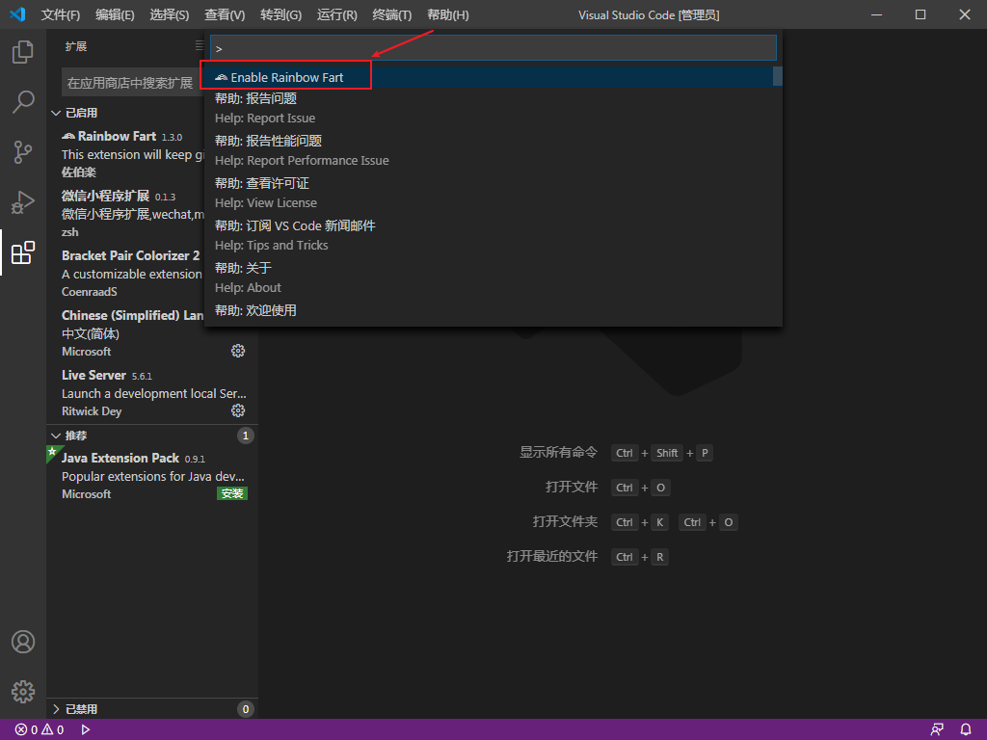Maximize the Visual Studio Code window
Viewport: 987px width, 740px height.
tap(920, 14)
